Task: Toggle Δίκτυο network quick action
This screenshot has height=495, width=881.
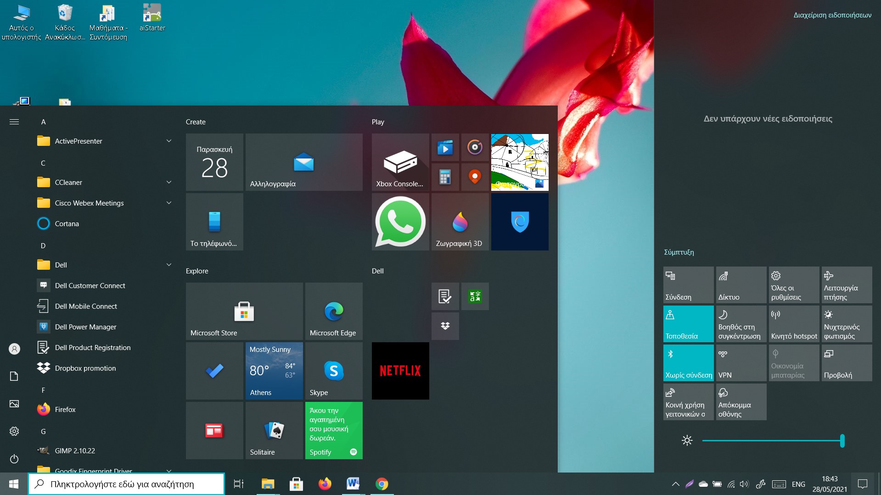Action: tap(741, 285)
